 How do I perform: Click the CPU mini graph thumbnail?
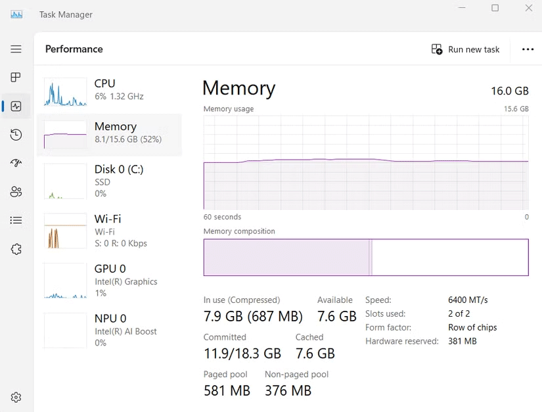pos(65,92)
